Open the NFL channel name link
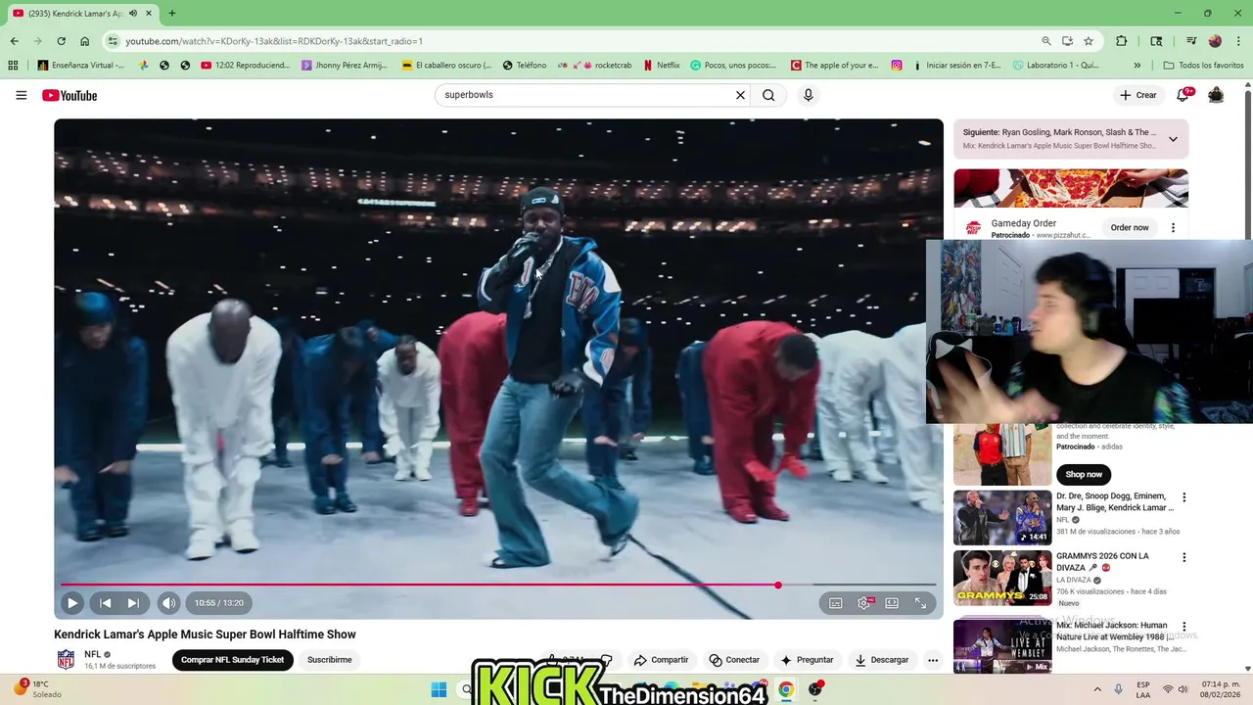The width and height of the screenshot is (1253, 705). tap(93, 654)
